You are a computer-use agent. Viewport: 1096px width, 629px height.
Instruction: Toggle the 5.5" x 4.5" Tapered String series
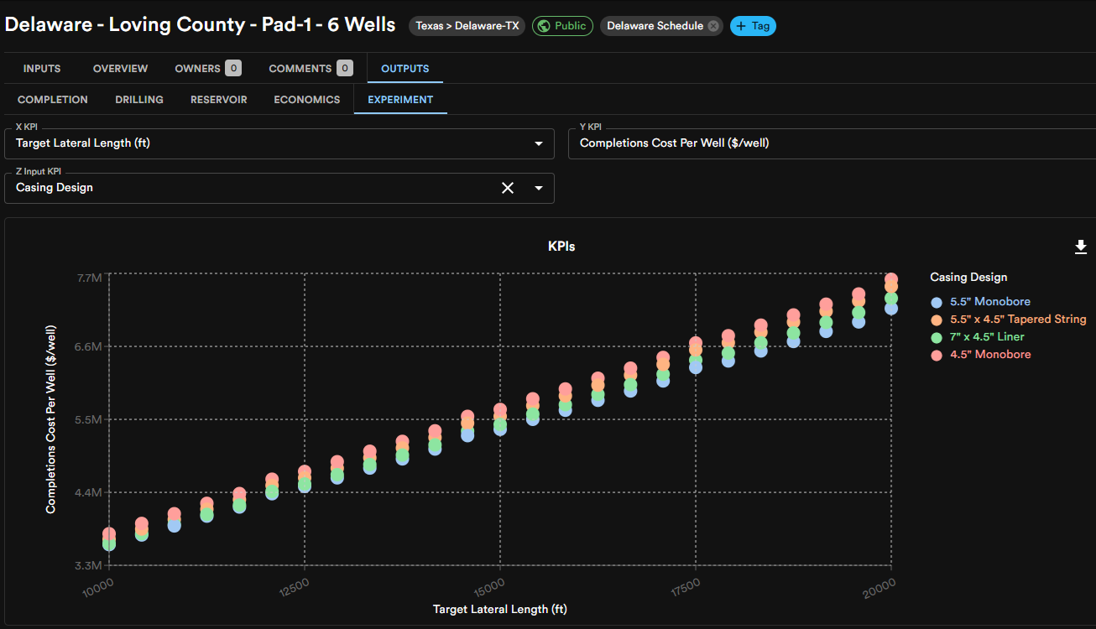(x=1008, y=320)
